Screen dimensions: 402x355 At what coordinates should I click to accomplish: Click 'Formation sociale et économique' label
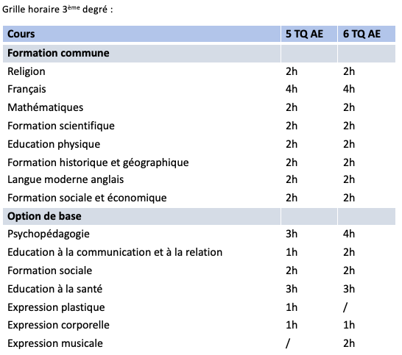pos(87,198)
